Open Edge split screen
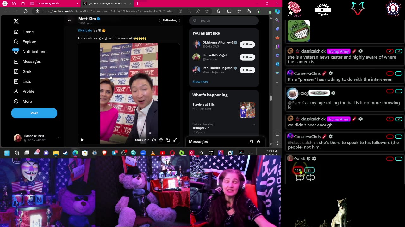The width and height of the screenshot is (405, 227). pos(229,11)
